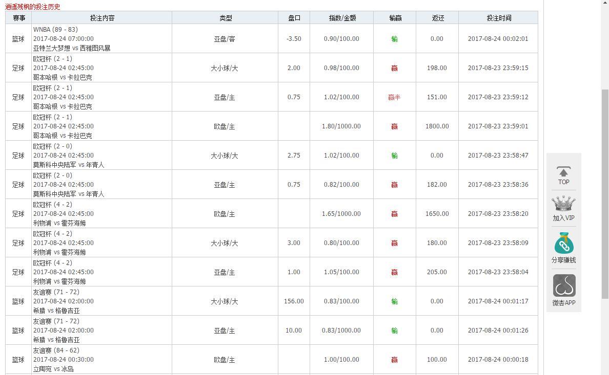Click the 3.00 handicap value
The image size is (609, 375).
[x=294, y=243]
